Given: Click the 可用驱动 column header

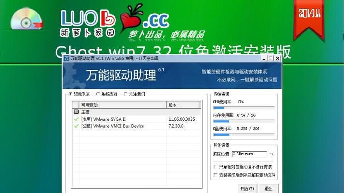Looking at the screenshot, I should tap(122, 105).
